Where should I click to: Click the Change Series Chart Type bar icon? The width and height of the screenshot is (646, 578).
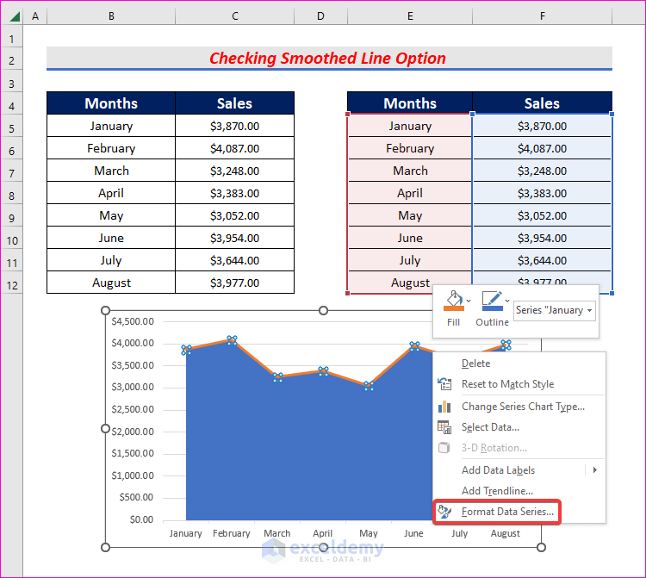[x=444, y=407]
